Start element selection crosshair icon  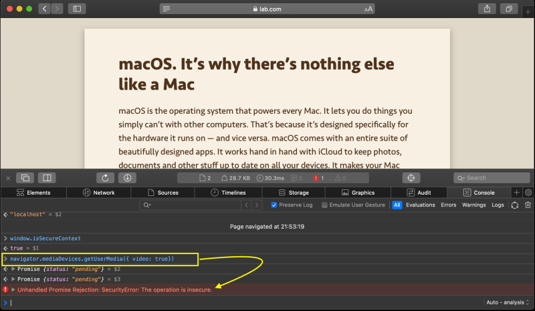click(411, 178)
